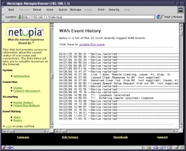Open the Device event history link
This screenshot has width=186, height=151.
[x=18, y=120]
